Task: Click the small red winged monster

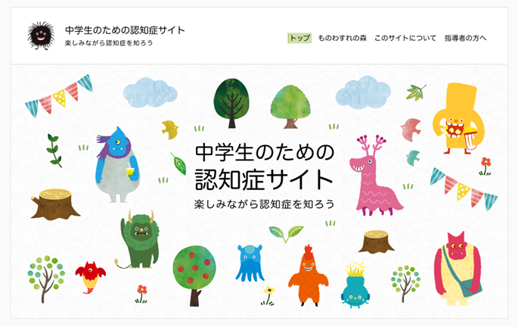Action: pyautogui.click(x=90, y=277)
